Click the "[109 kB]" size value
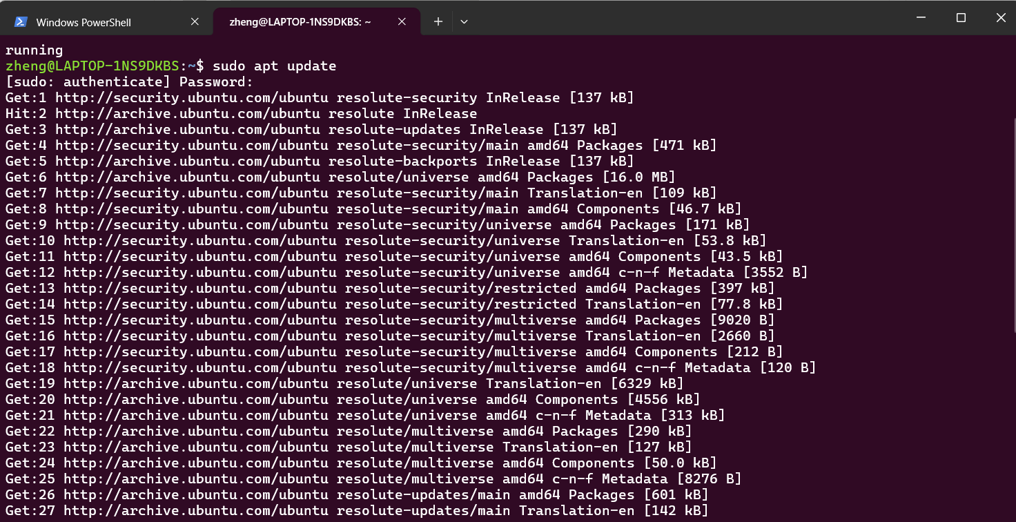 point(684,193)
